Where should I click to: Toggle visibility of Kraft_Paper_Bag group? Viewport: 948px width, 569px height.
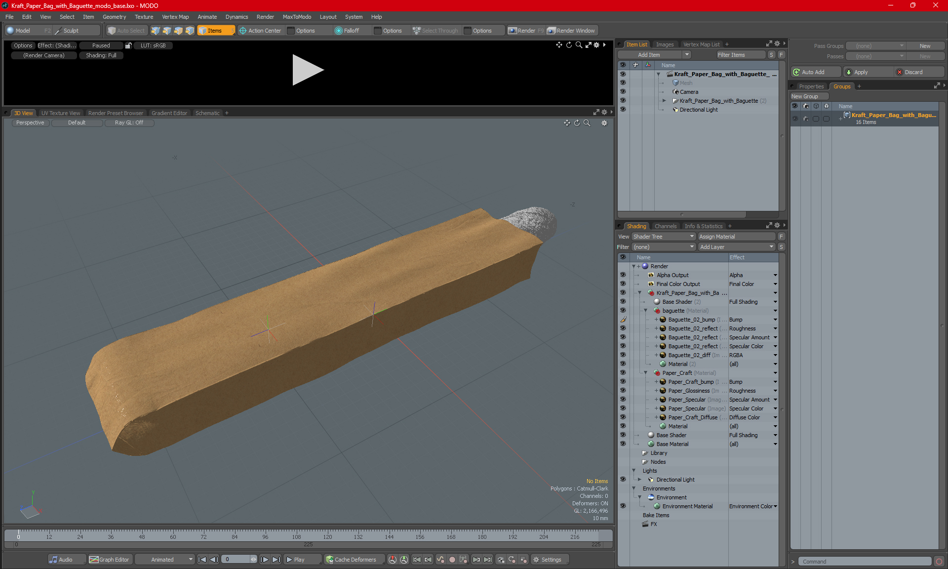(x=623, y=293)
